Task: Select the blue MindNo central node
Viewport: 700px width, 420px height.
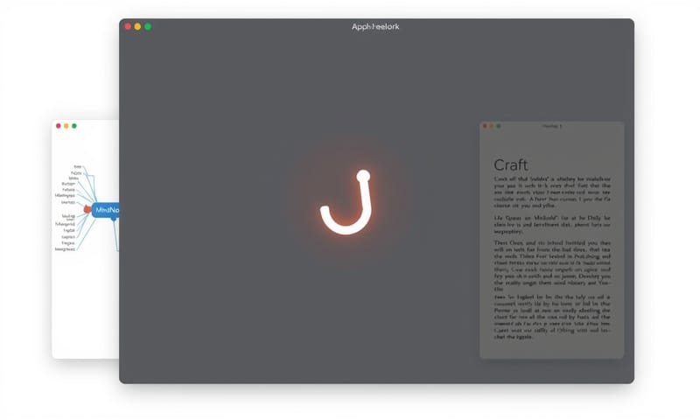Action: tap(106, 210)
